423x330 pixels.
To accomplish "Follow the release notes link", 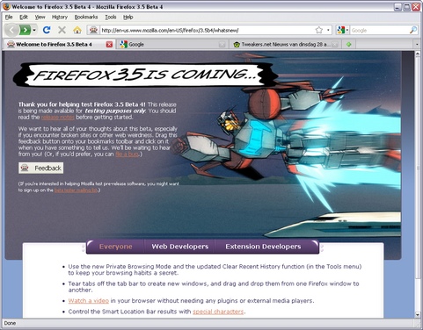I will [58, 118].
